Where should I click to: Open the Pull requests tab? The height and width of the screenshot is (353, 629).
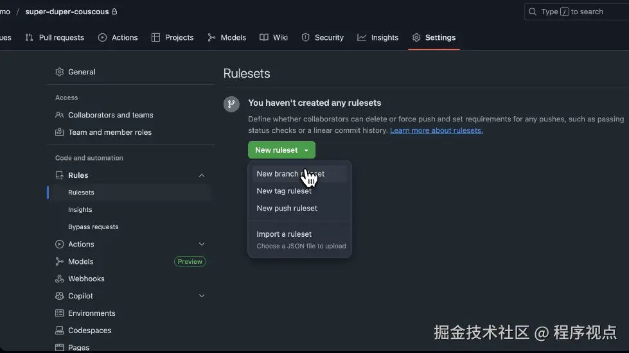55,37
